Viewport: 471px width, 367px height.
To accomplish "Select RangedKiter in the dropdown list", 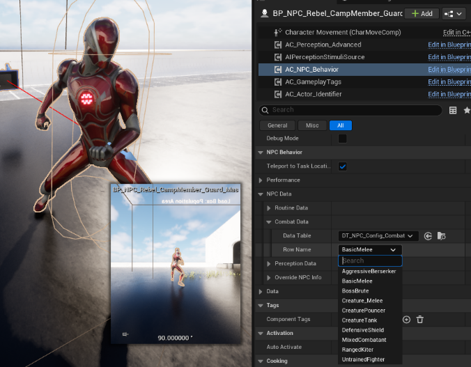I will click(x=359, y=350).
